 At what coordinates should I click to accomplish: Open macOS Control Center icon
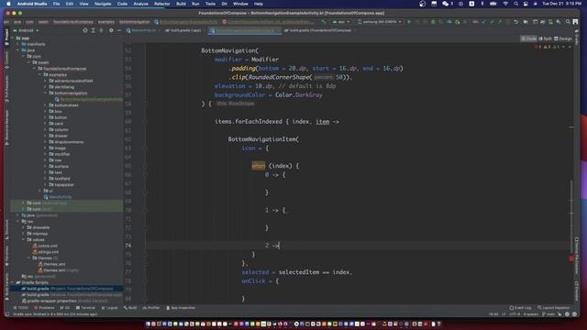(526, 4)
